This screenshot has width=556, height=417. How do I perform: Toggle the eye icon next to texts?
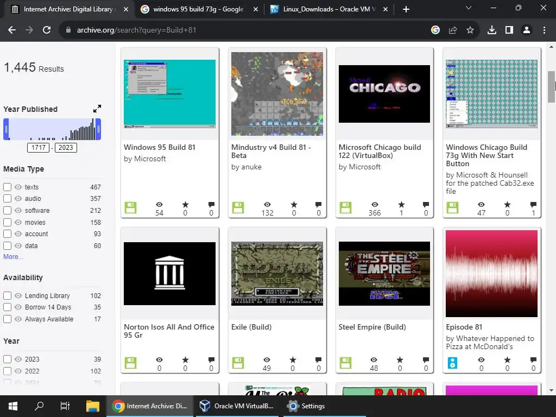[x=18, y=187]
